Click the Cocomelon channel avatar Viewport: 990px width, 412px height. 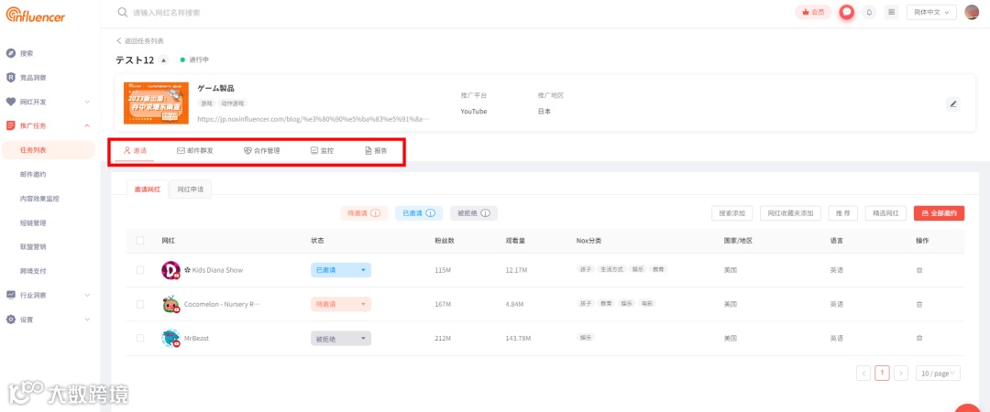coord(170,304)
